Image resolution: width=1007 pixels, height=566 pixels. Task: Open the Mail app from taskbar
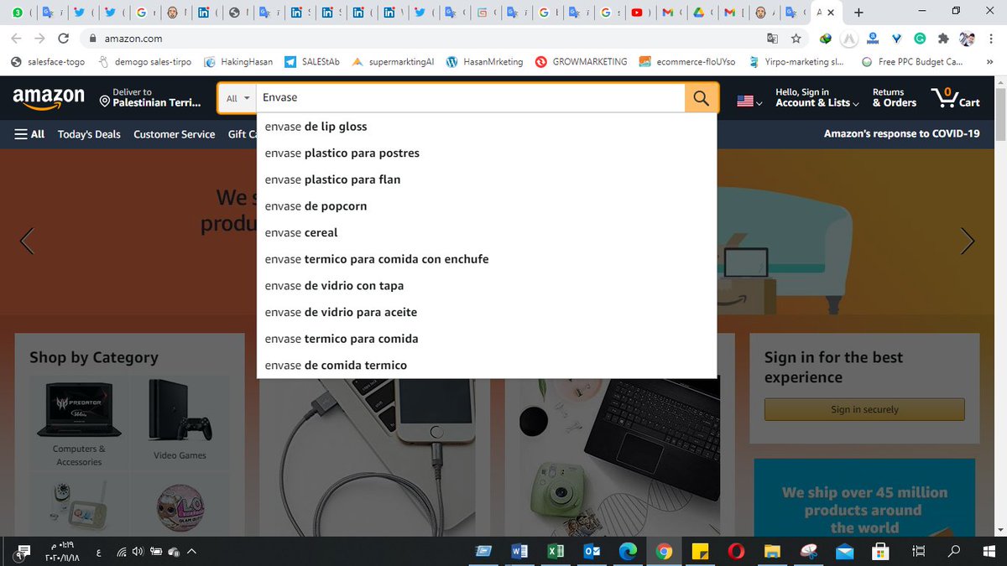[x=844, y=551]
